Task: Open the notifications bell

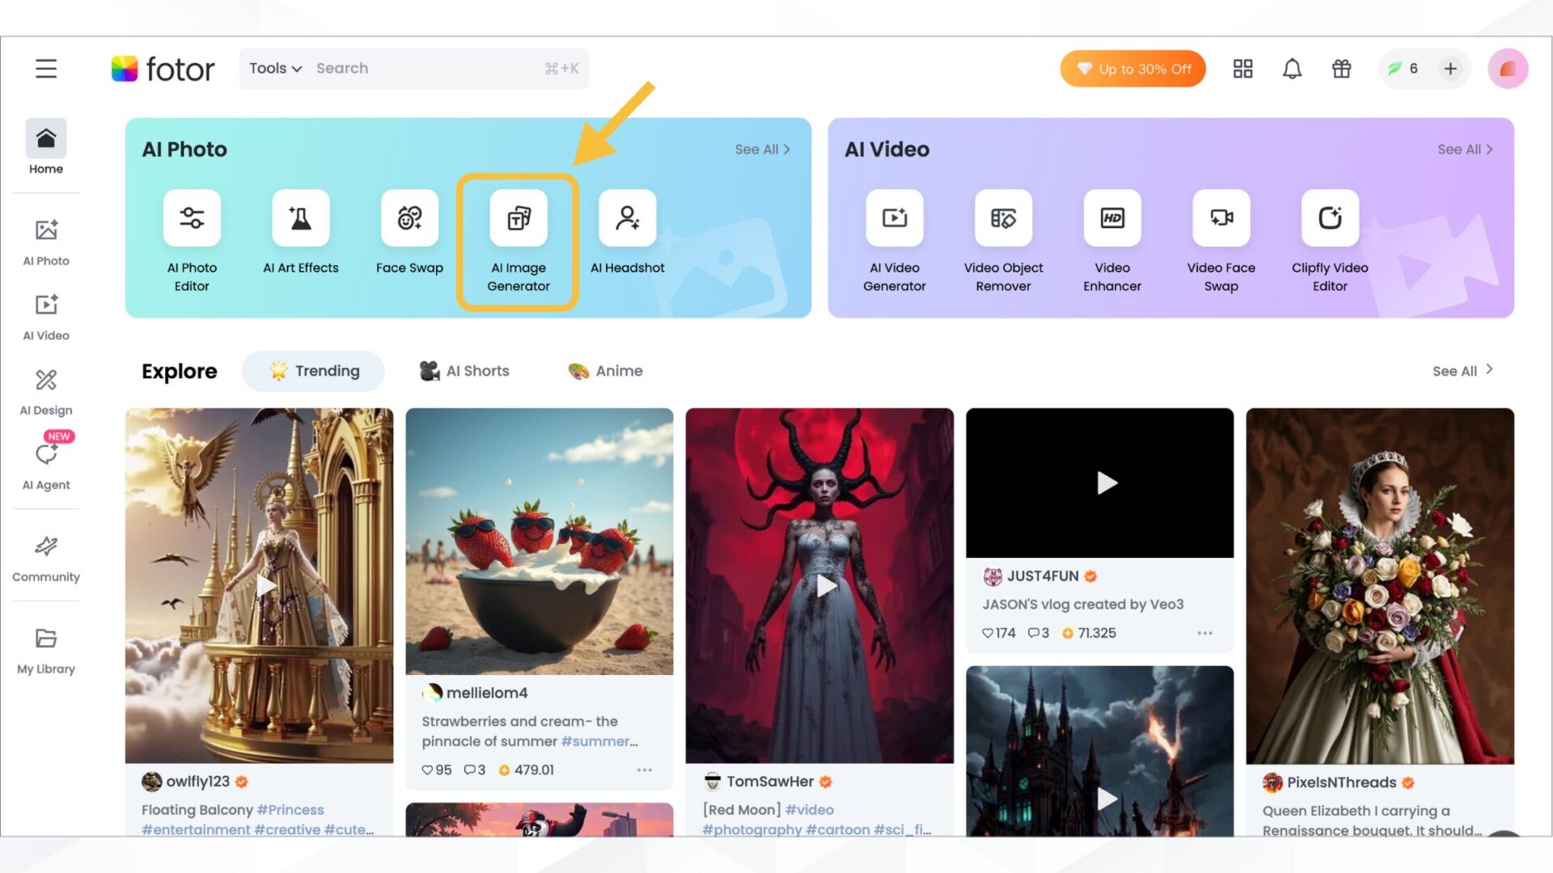Action: [x=1292, y=69]
